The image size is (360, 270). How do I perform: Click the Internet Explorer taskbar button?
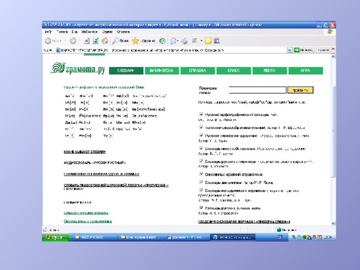233,237
